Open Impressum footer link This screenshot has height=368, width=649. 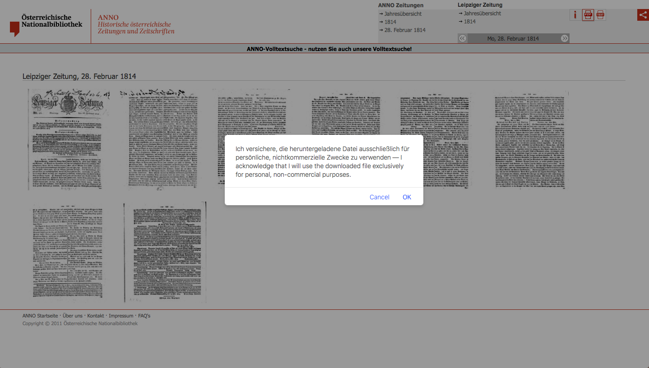coord(121,316)
